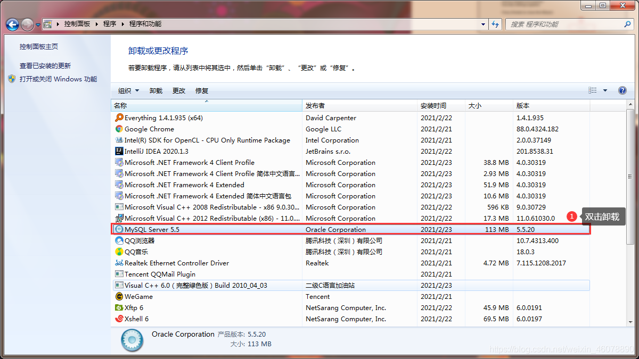Screen dimensions: 639x359
Task: Click the Intel SDK for OpenCL icon
Action: pyautogui.click(x=119, y=140)
